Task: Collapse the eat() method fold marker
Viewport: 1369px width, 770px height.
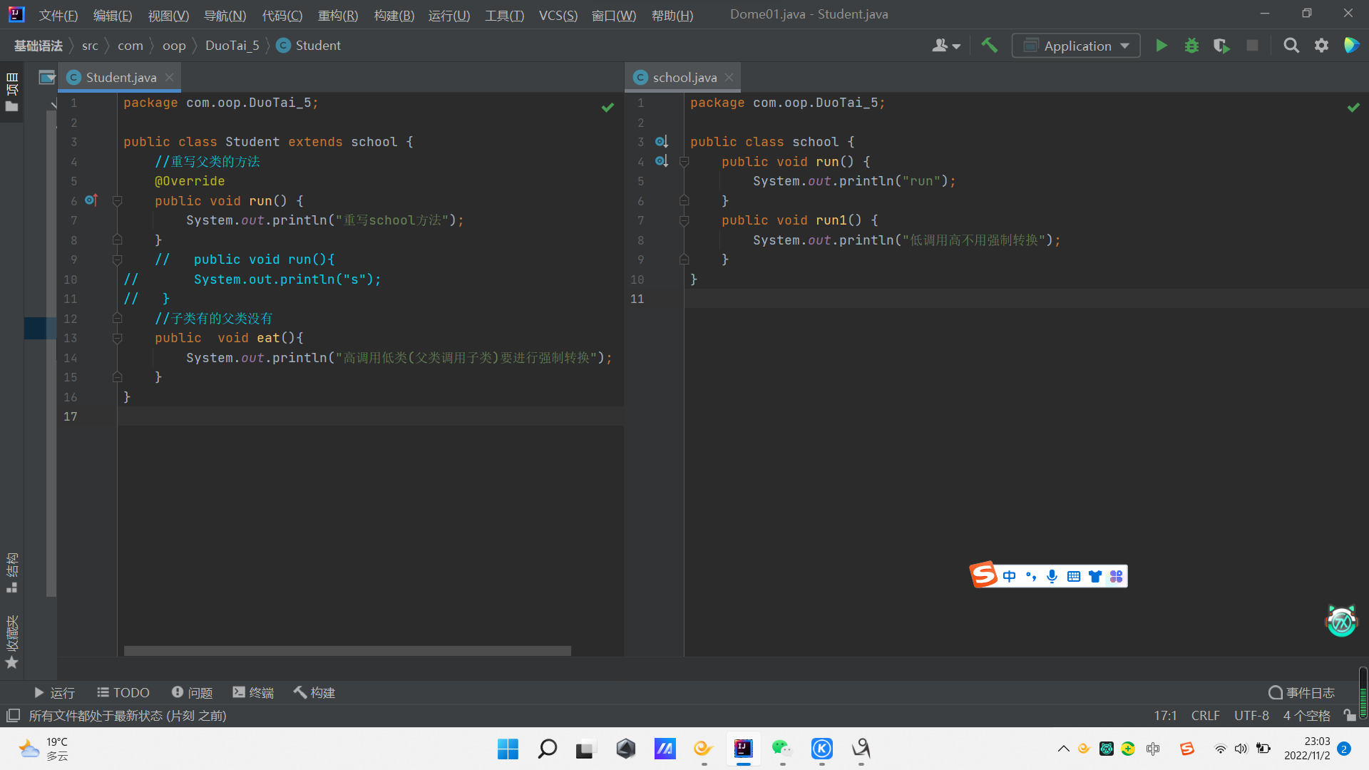Action: click(x=118, y=338)
